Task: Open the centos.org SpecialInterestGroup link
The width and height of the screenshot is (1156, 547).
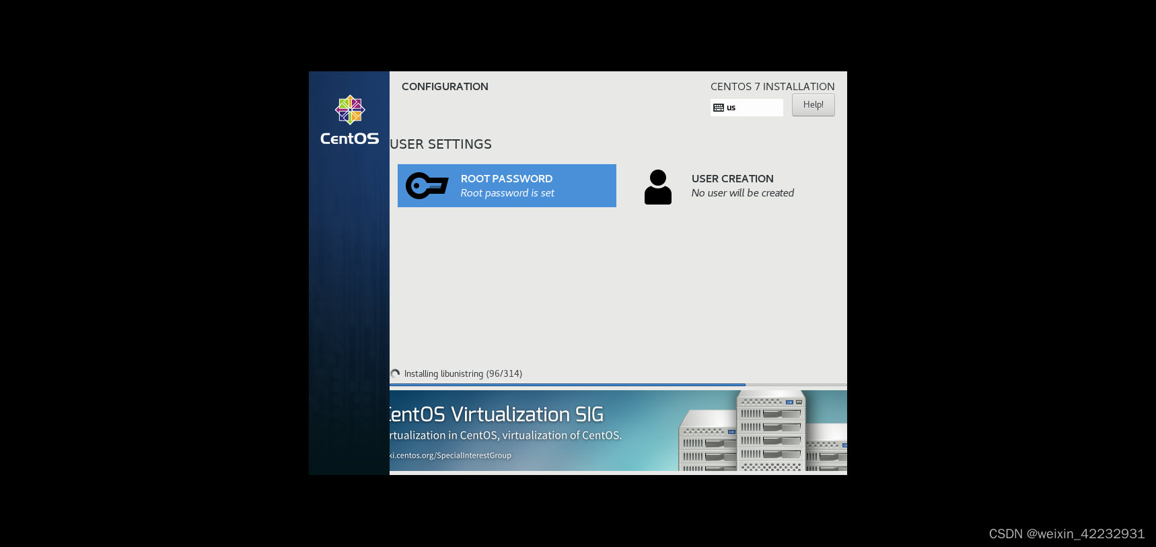Action: [451, 455]
